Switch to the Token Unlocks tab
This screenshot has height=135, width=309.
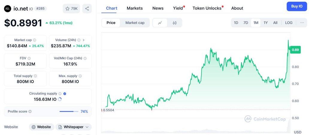[x=207, y=8]
